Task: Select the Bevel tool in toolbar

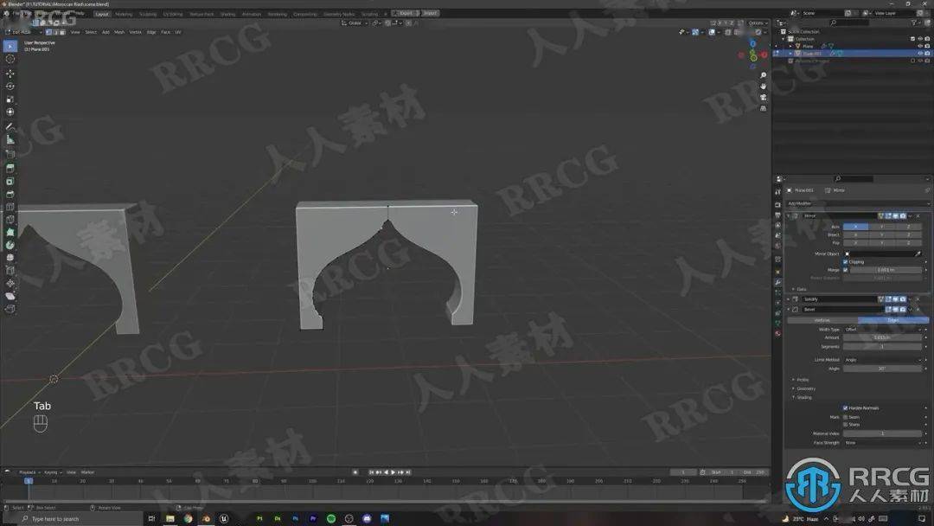Action: pyautogui.click(x=10, y=194)
